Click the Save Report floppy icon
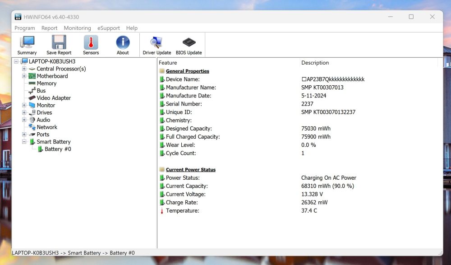The height and width of the screenshot is (265, 451). pyautogui.click(x=59, y=43)
